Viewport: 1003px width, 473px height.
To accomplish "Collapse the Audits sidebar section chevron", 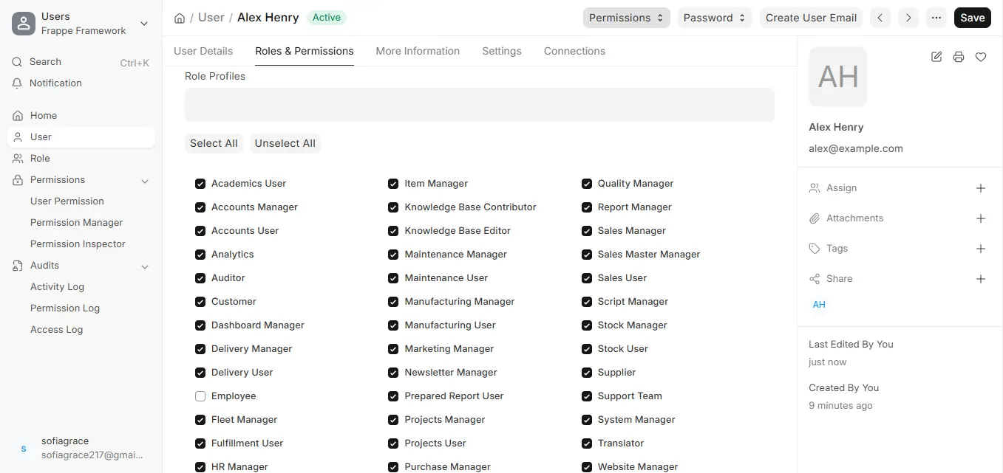I will click(145, 266).
